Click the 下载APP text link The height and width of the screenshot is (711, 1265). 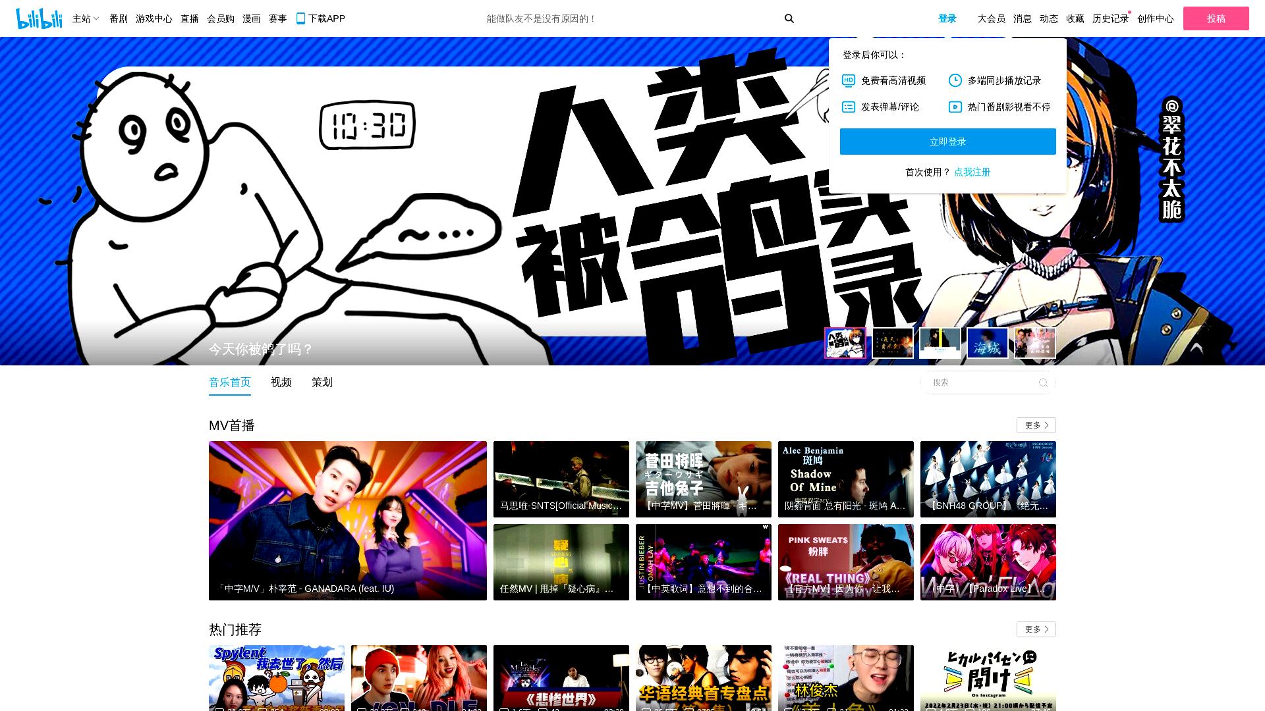coord(327,18)
